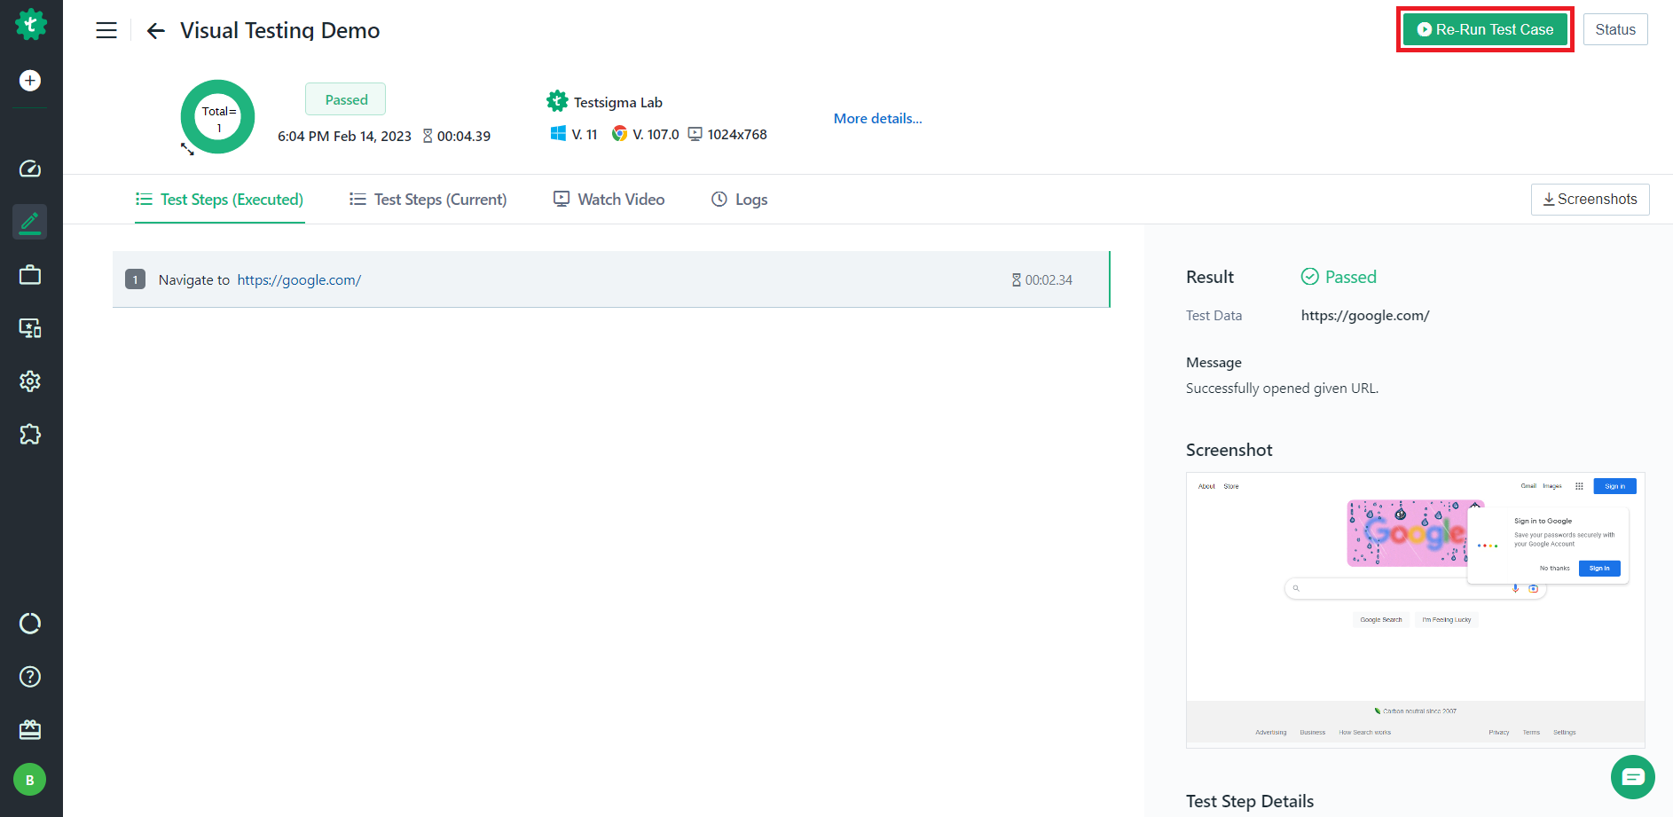Open the gift icon in sidebar

[x=30, y=730]
